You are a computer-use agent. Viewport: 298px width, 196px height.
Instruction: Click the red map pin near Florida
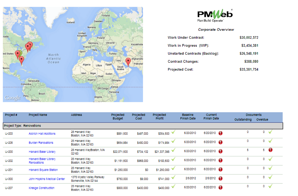(22, 61)
